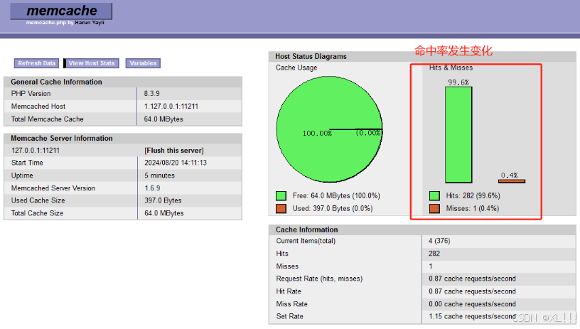Select the Total Cache Size value 64.0 MBytes
The width and height of the screenshot is (580, 329).
pyautogui.click(x=164, y=213)
